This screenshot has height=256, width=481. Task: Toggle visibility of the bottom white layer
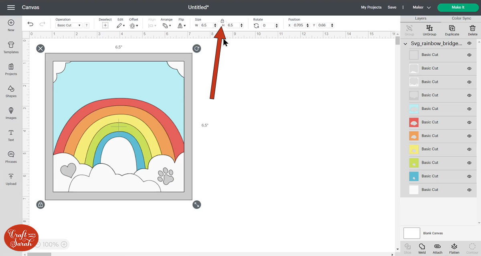[x=469, y=189]
